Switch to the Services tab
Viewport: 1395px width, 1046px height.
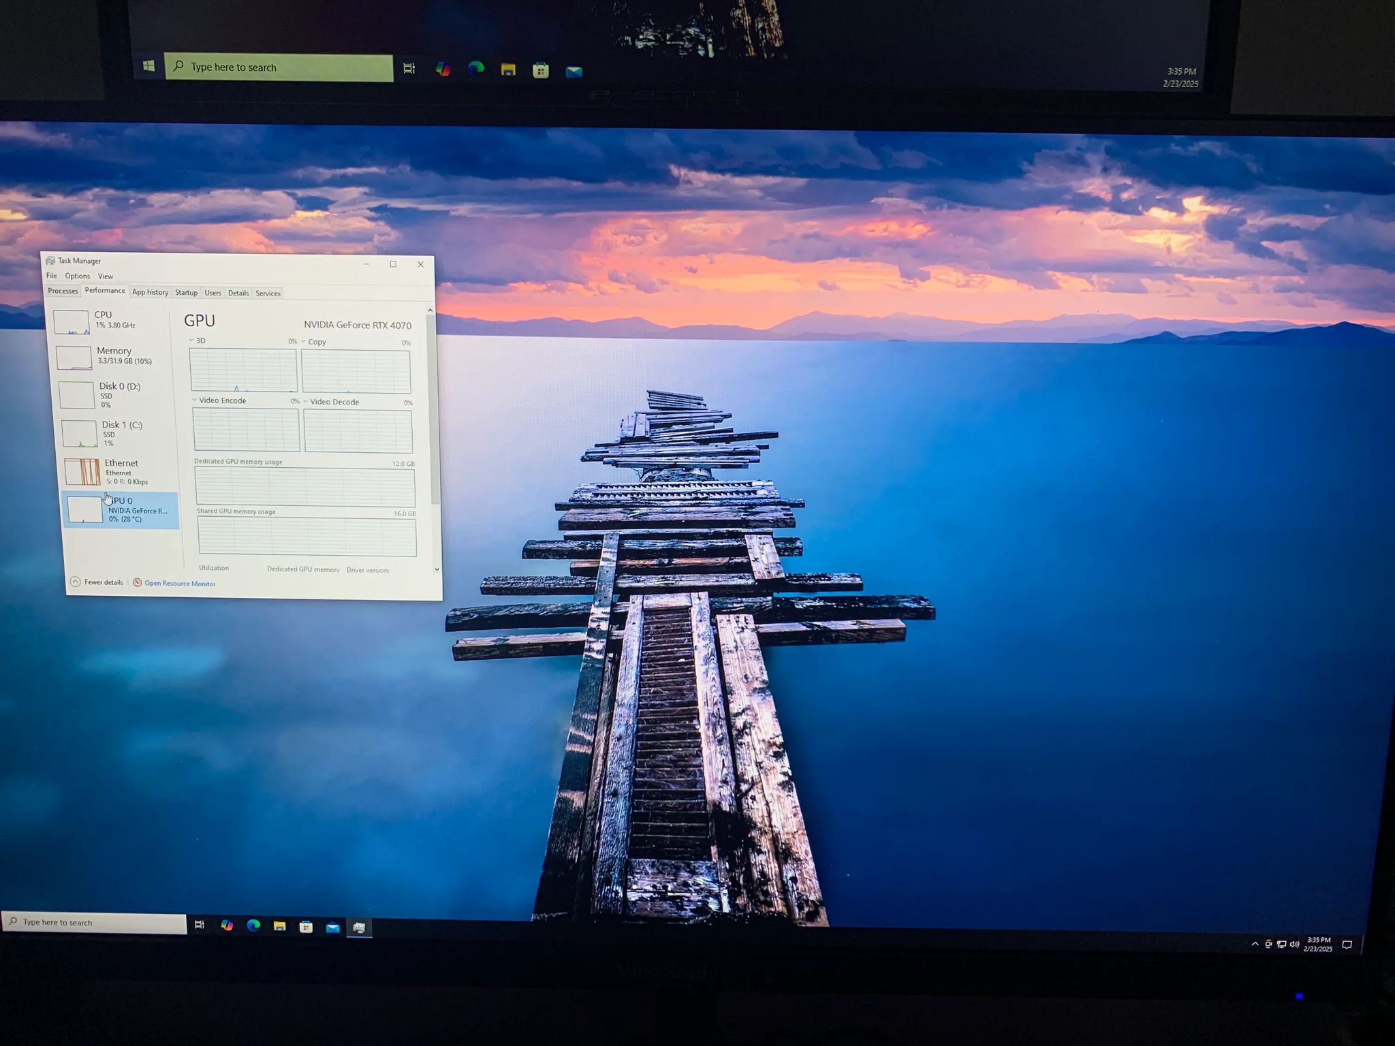(268, 294)
